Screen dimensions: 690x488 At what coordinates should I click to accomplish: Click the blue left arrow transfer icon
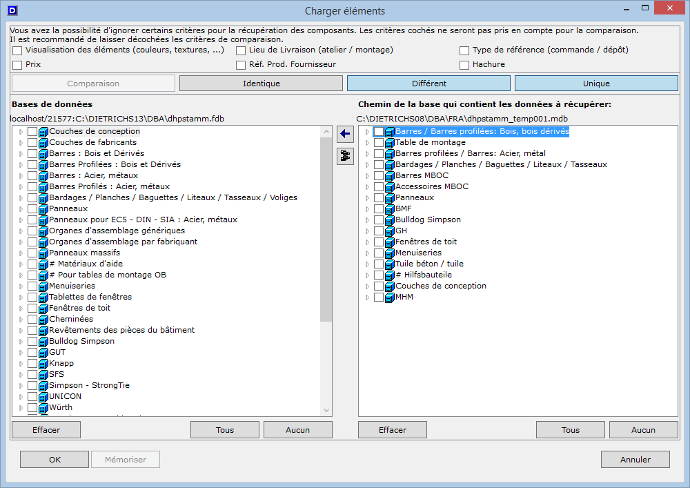point(344,134)
